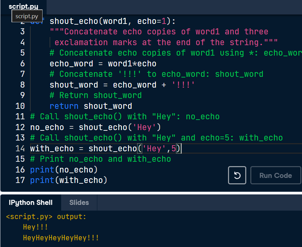
Task: Click the '# Return shout_word' comment
Action: [x=96, y=95]
